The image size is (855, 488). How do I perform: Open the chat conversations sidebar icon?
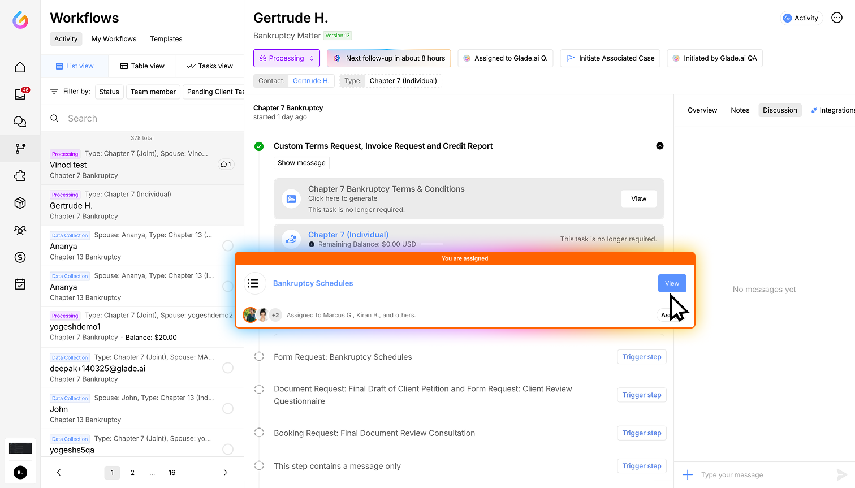(x=20, y=122)
